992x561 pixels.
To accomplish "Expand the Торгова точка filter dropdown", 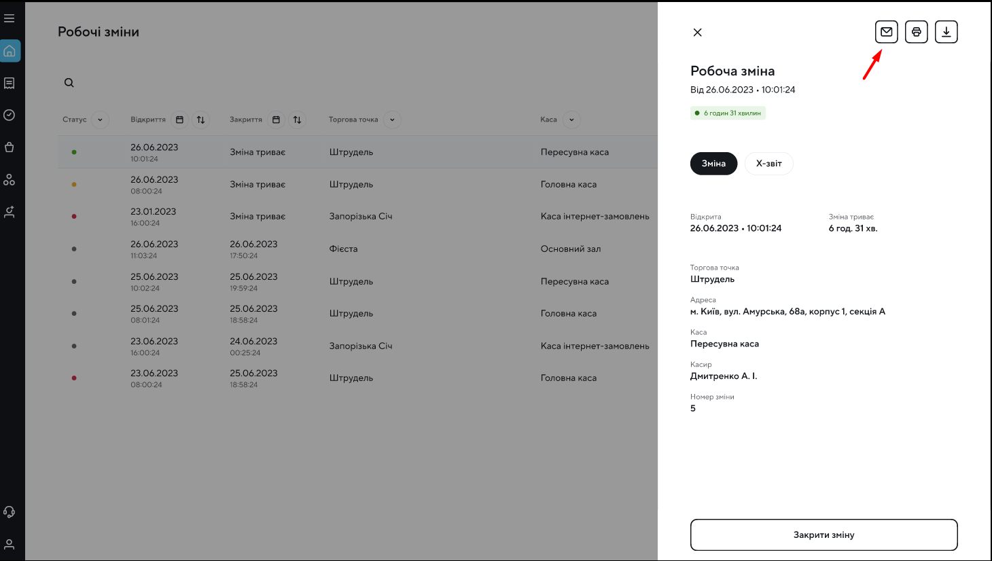I will [392, 120].
